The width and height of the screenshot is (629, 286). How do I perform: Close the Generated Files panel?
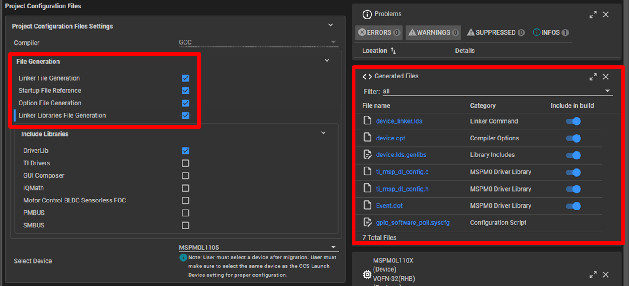coord(606,77)
